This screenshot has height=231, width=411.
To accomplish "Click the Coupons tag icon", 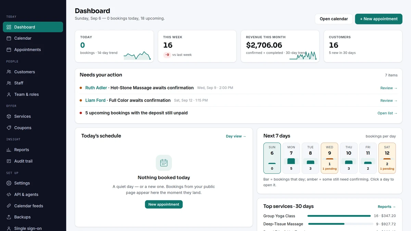I will pyautogui.click(x=9, y=128).
